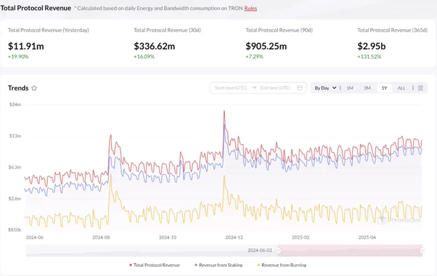Viewport: 437px width, 276px height.
Task: Click the +7.29% change figure
Action: pyautogui.click(x=254, y=57)
